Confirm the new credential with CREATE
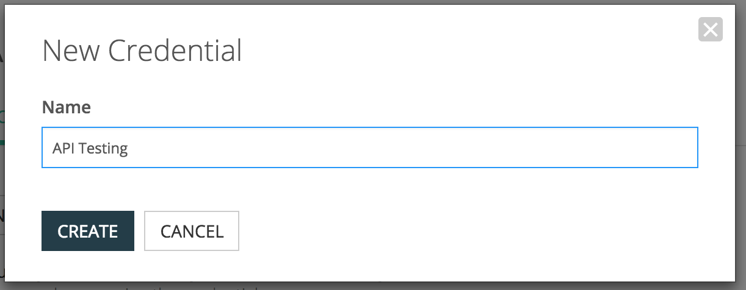Screen dimensions: 746x290 pos(87,231)
